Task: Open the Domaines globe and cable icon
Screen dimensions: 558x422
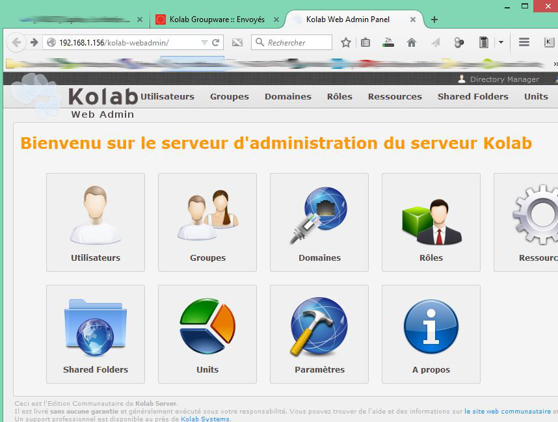Action: [x=319, y=215]
